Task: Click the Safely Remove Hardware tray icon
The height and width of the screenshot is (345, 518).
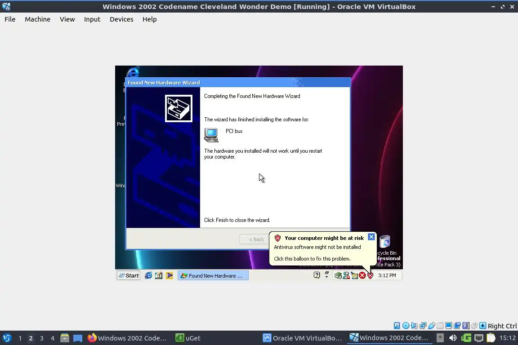Action: (x=338, y=275)
